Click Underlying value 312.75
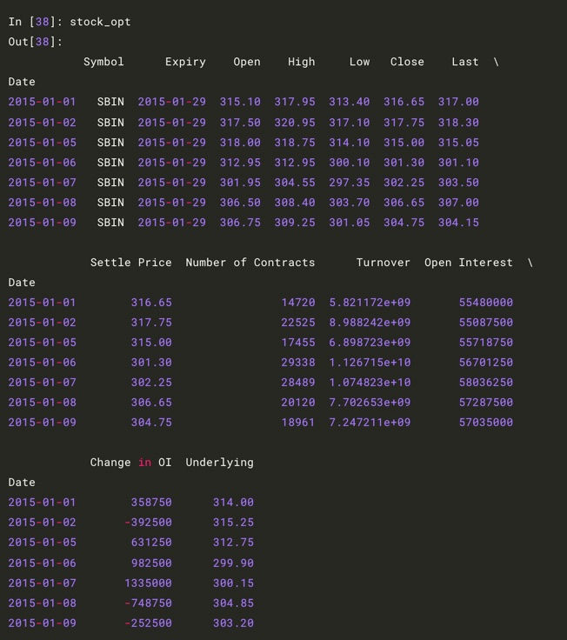The image size is (567, 640). [x=233, y=543]
